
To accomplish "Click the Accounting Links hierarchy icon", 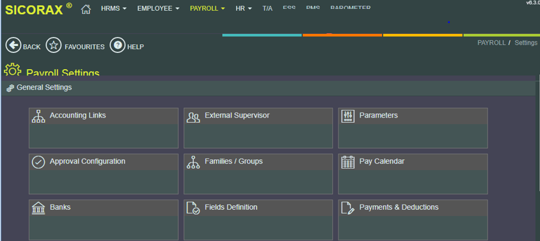I will click(38, 116).
